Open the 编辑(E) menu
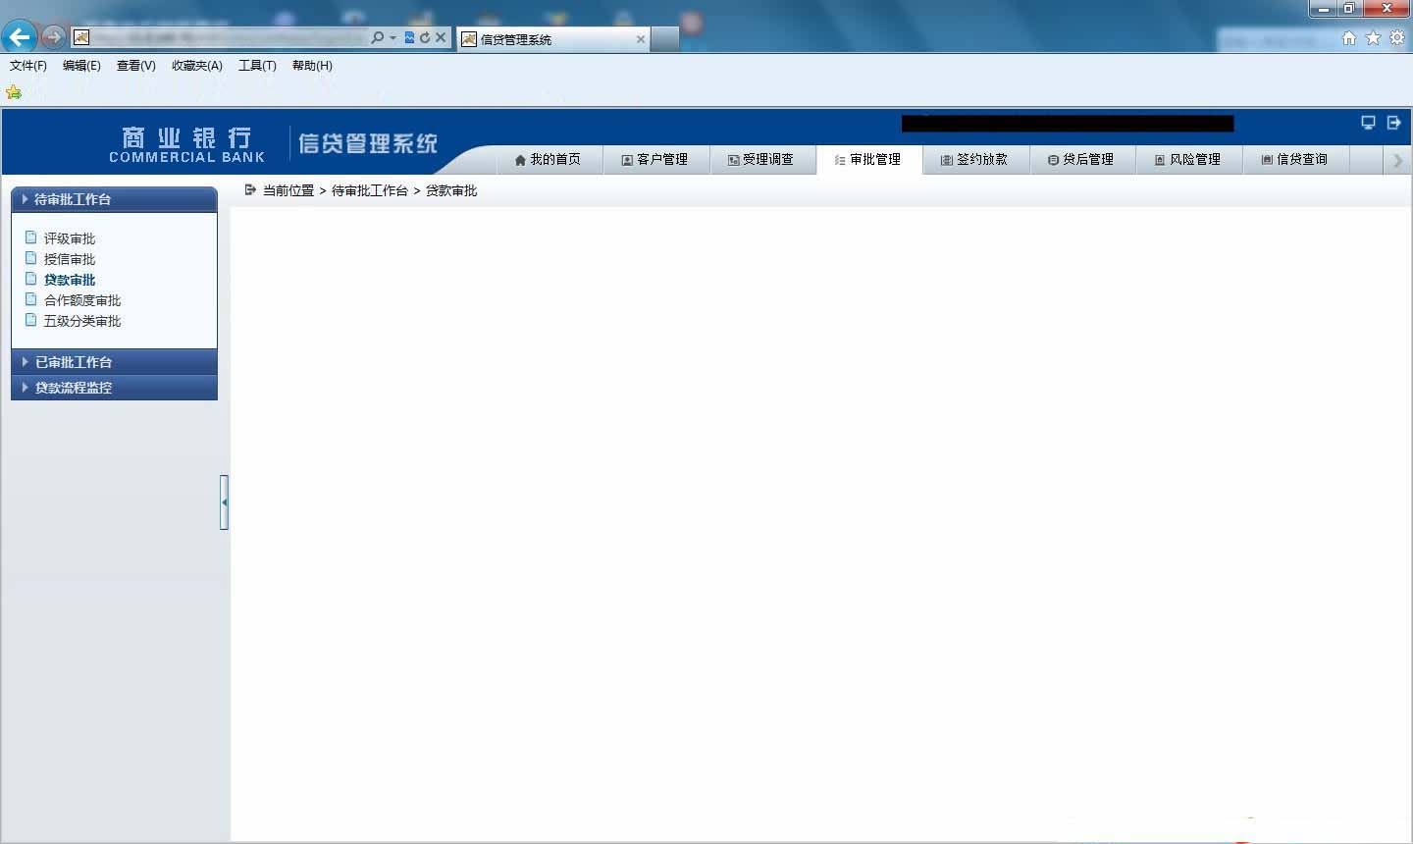 (x=81, y=66)
